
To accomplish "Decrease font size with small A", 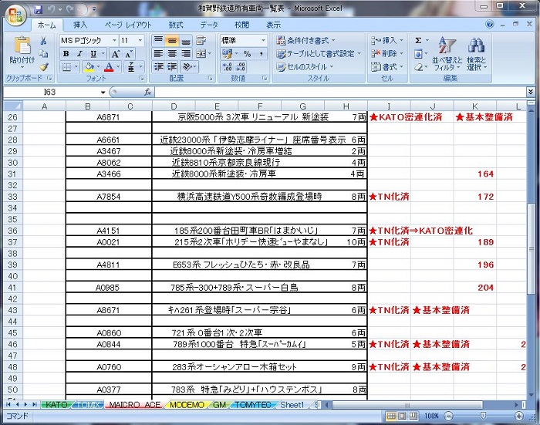I will (x=129, y=54).
